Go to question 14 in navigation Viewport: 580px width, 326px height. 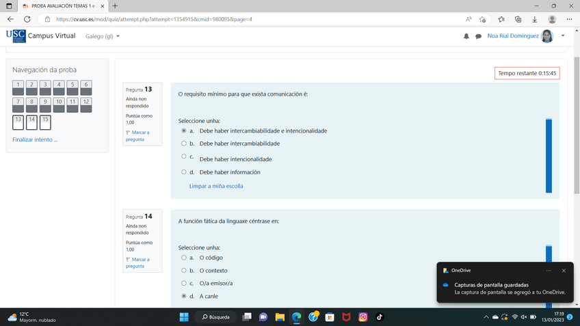[x=32, y=122]
